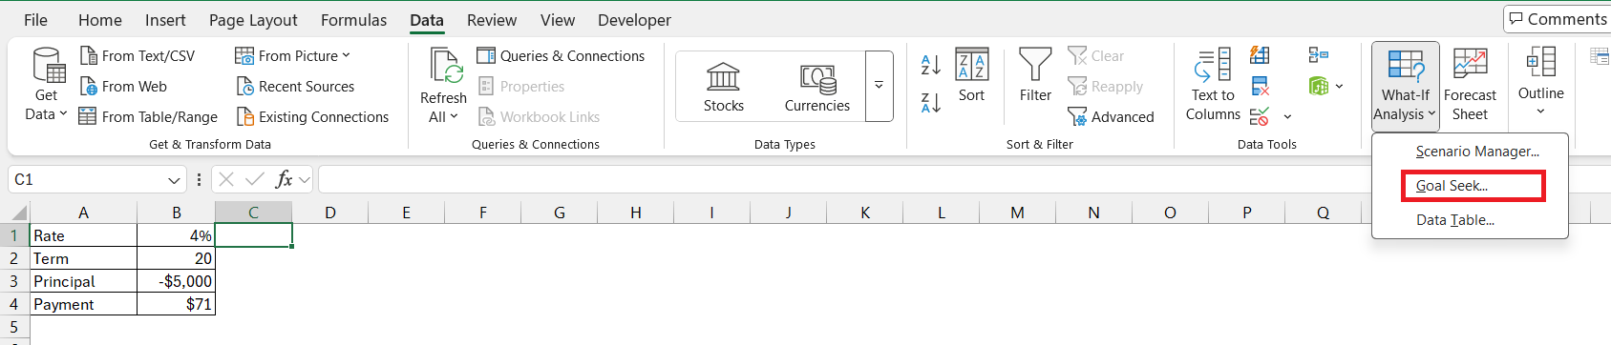Click the Insert Function fx button

pyautogui.click(x=284, y=179)
